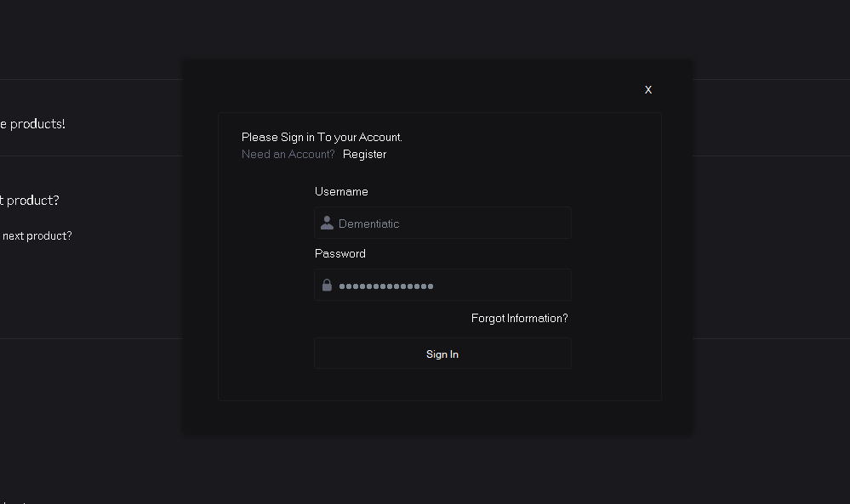
Task: Click the masked password dots
Action: (386, 286)
